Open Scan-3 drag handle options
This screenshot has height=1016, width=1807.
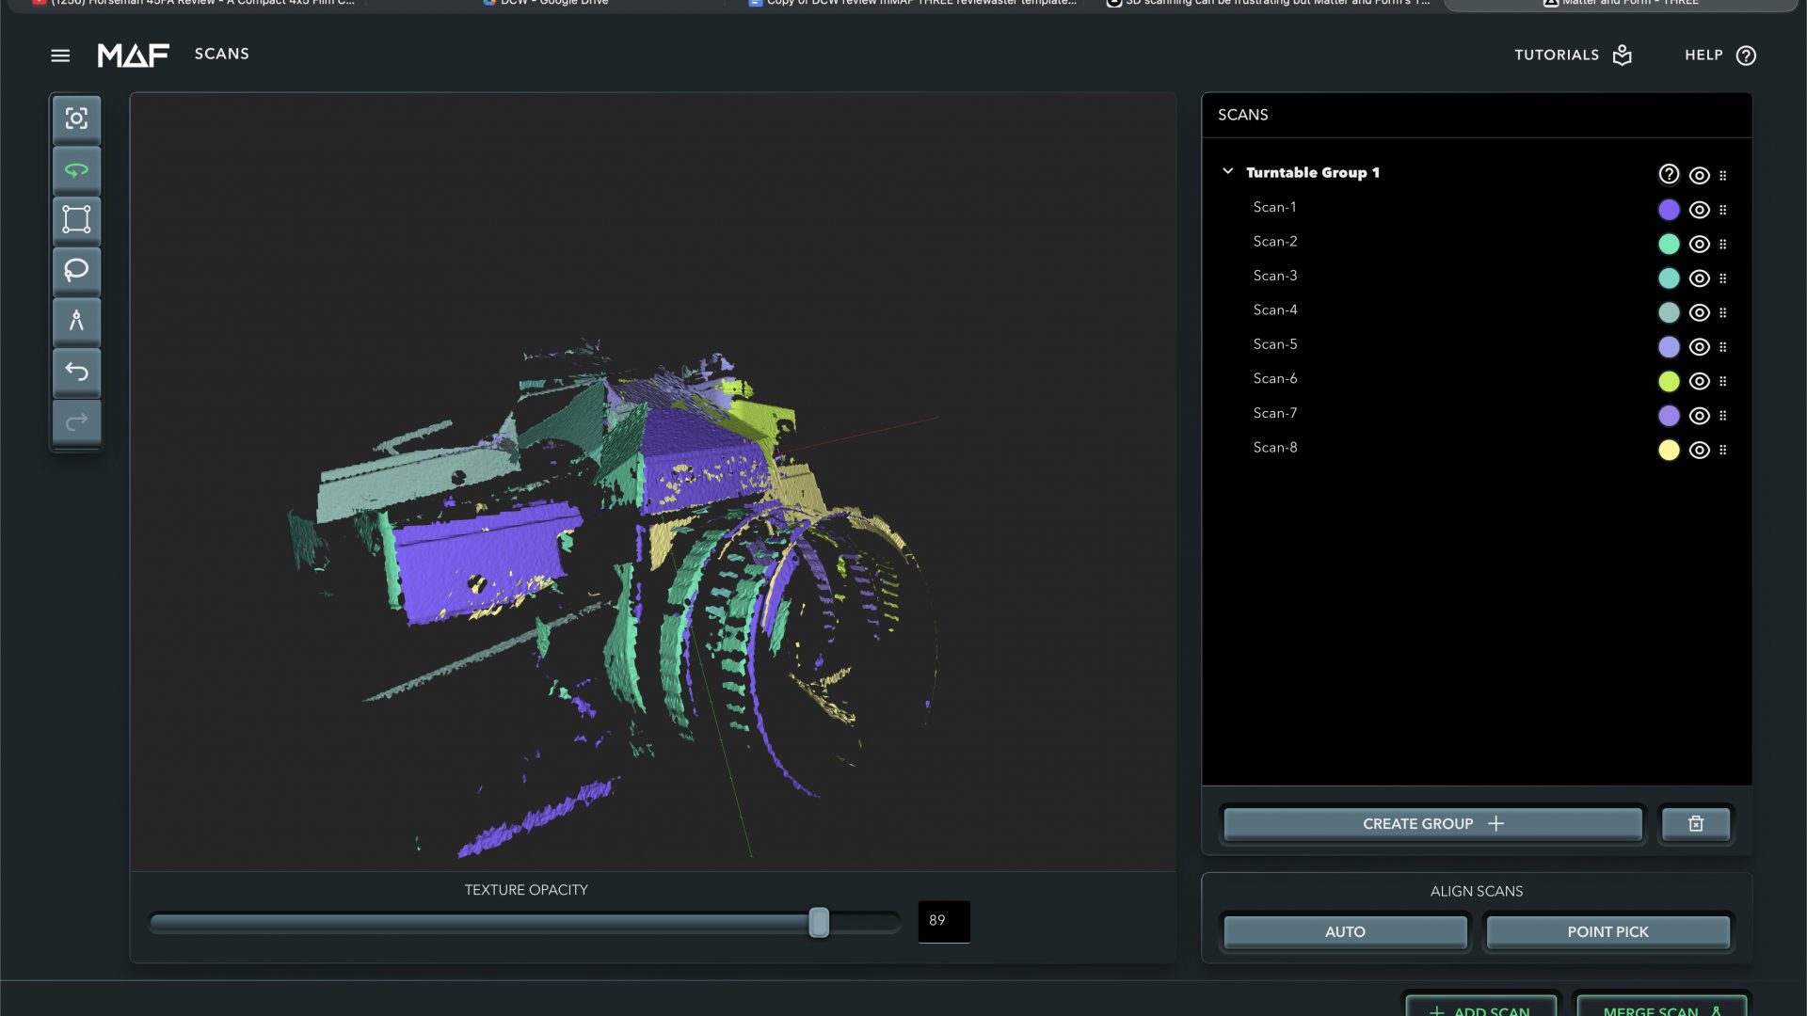click(1723, 278)
